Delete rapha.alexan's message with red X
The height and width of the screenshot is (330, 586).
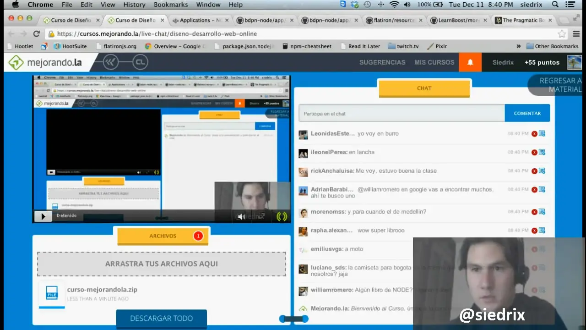coord(534,231)
